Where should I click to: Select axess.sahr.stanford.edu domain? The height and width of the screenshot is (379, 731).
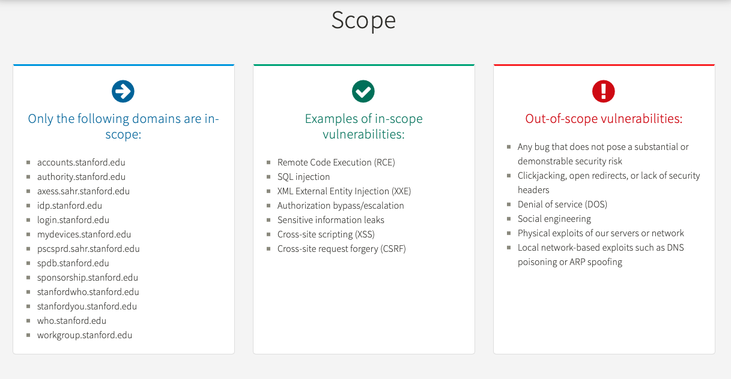83,191
